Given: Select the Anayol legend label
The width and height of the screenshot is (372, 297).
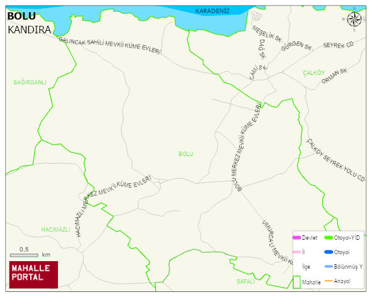Looking at the screenshot, I should click(342, 281).
